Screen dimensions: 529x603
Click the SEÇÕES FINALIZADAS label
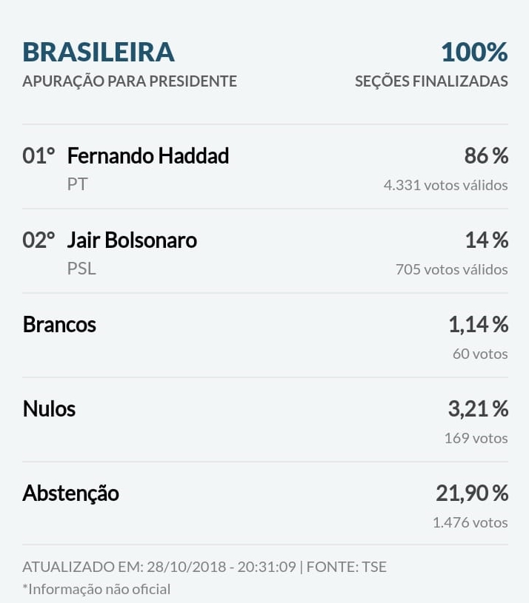431,81
